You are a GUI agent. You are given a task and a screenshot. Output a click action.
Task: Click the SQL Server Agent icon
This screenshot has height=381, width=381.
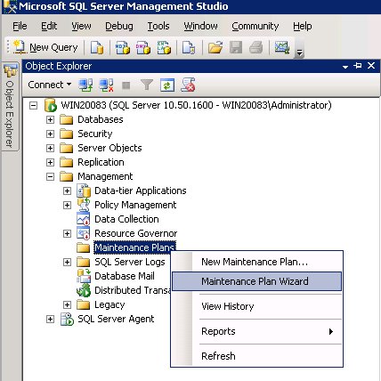[67, 319]
